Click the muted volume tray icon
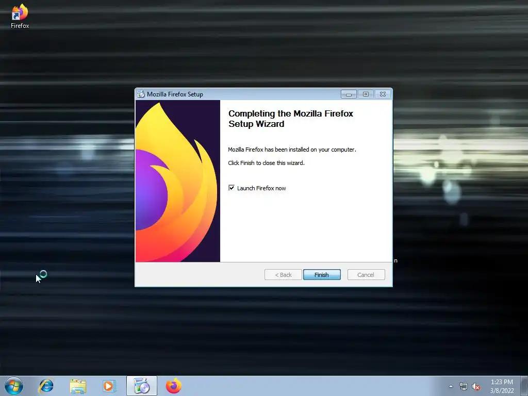528x396 pixels. click(476, 387)
